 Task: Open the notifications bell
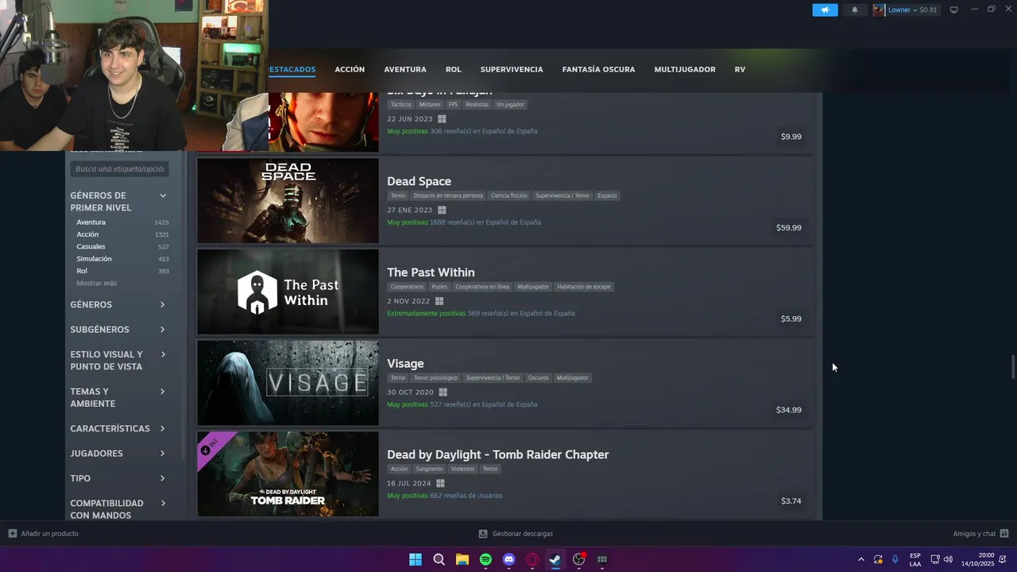(x=855, y=10)
